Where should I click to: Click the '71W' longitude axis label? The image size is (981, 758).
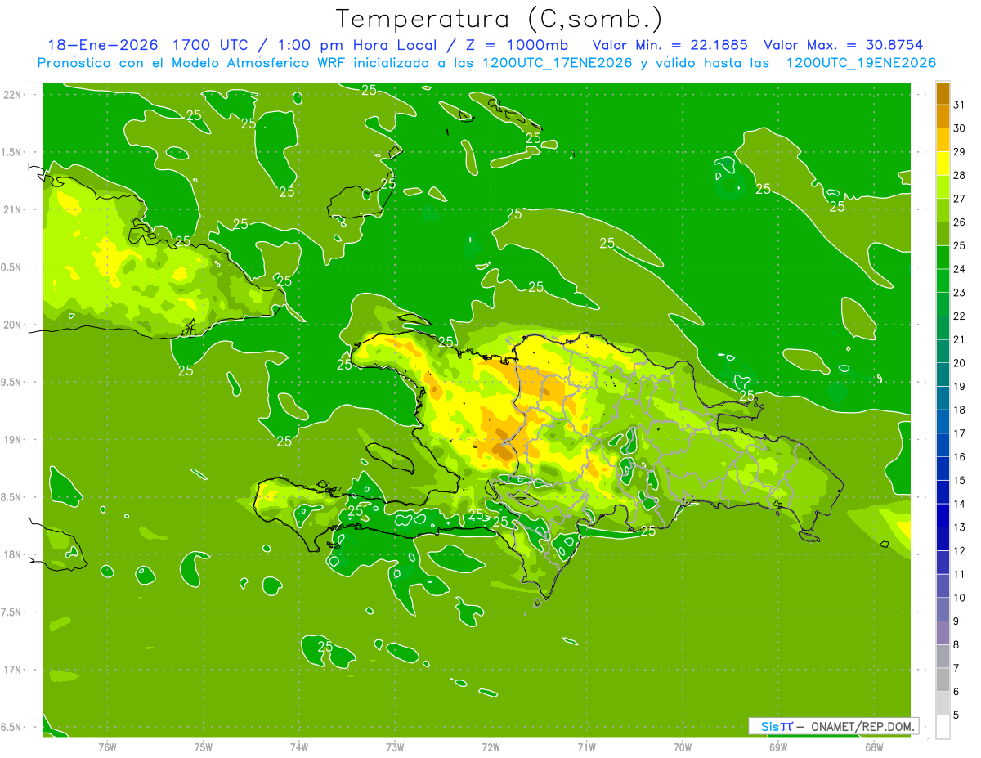click(x=586, y=747)
